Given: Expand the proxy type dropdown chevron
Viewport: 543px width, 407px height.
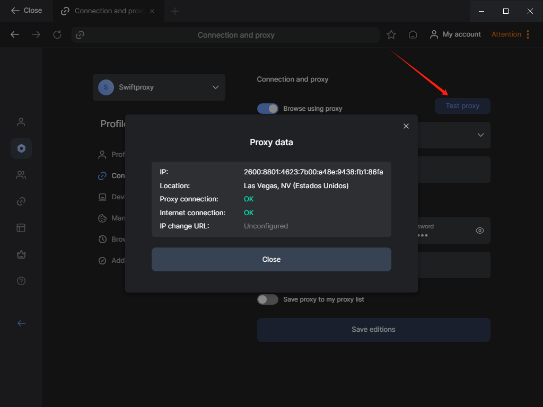Looking at the screenshot, I should 480,135.
